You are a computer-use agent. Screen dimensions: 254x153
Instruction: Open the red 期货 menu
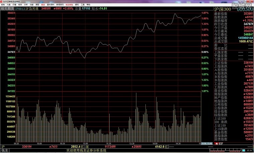coord(43,5)
